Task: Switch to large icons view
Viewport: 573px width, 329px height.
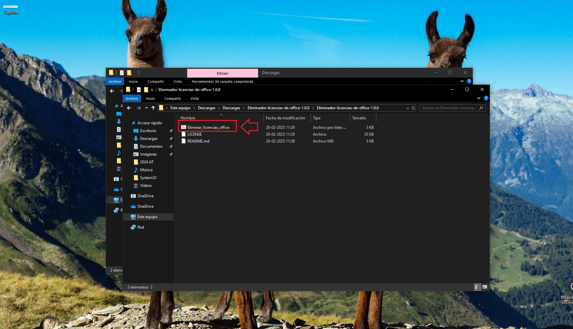Action: [x=485, y=287]
